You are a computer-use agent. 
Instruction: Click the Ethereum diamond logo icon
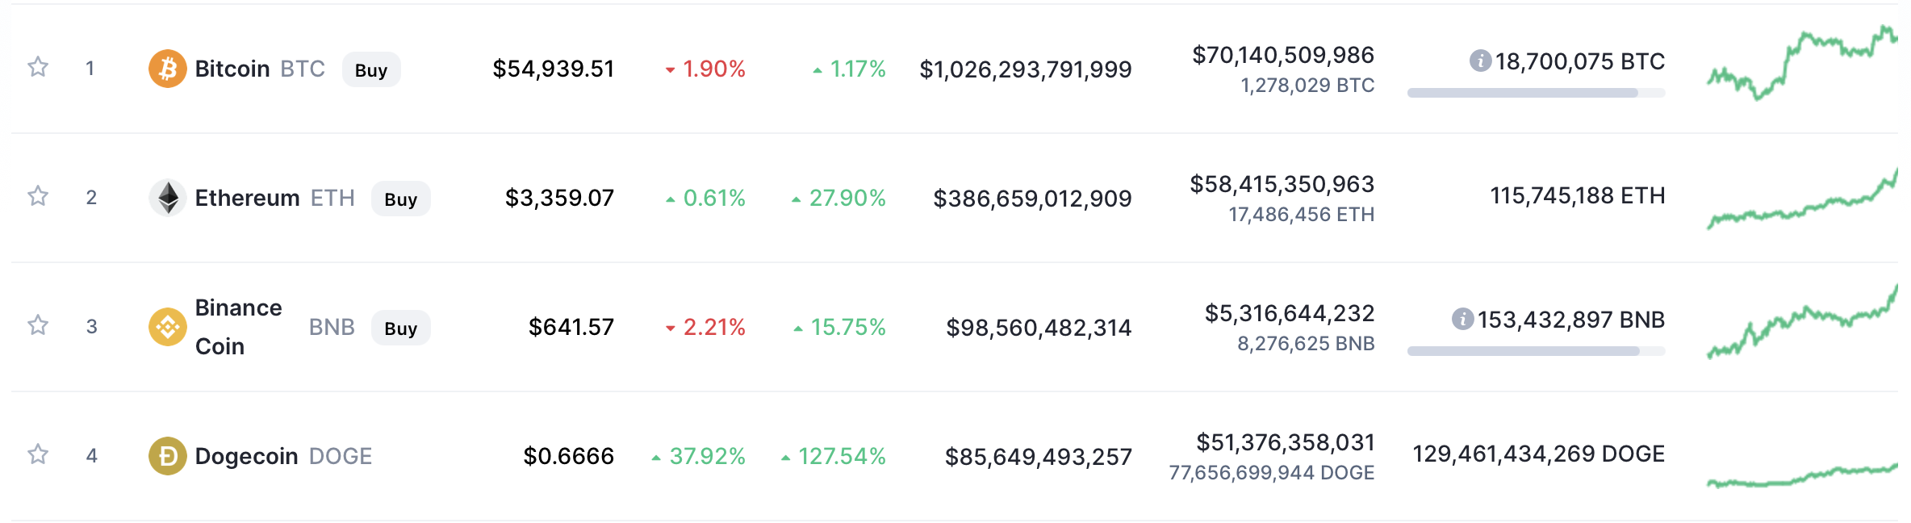coord(167,198)
